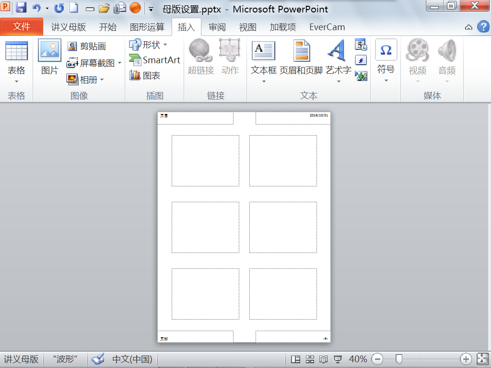Insert object icon in 文本 group
491x368 pixels.
point(361,76)
